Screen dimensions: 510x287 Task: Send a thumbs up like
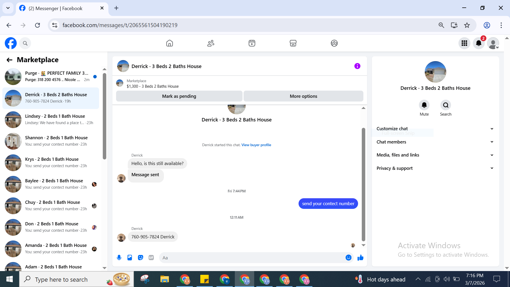click(360, 258)
